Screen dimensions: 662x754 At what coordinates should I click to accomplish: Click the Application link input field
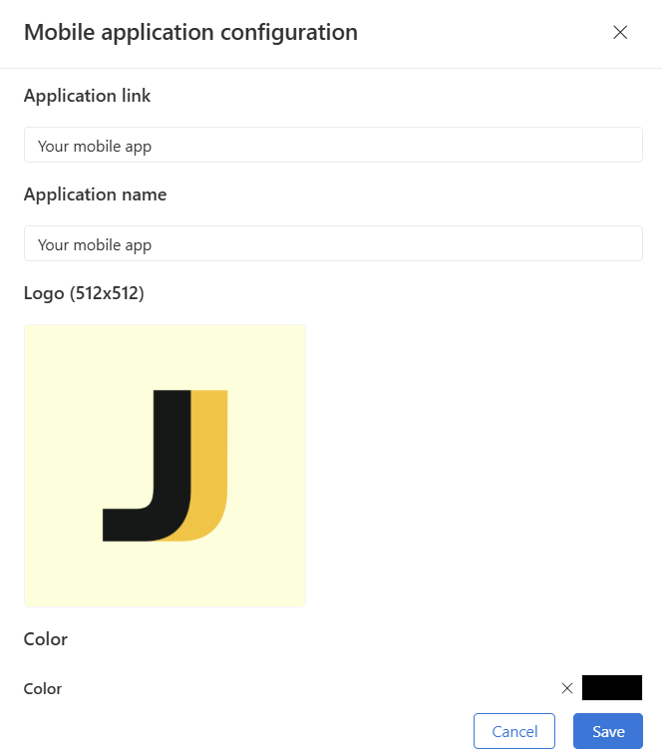(x=333, y=145)
